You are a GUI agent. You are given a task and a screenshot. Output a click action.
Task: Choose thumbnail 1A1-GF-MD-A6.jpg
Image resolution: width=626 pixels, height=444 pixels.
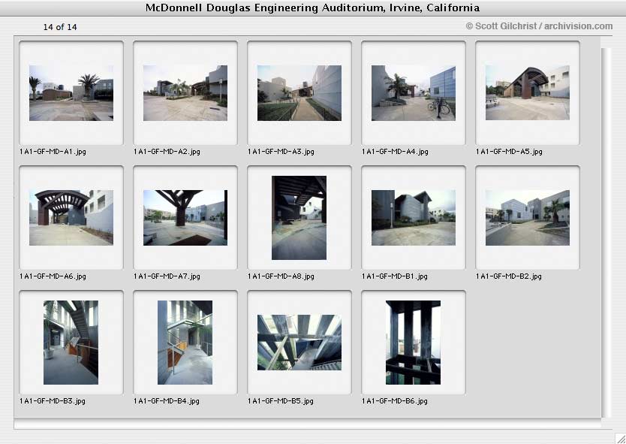coord(71,218)
